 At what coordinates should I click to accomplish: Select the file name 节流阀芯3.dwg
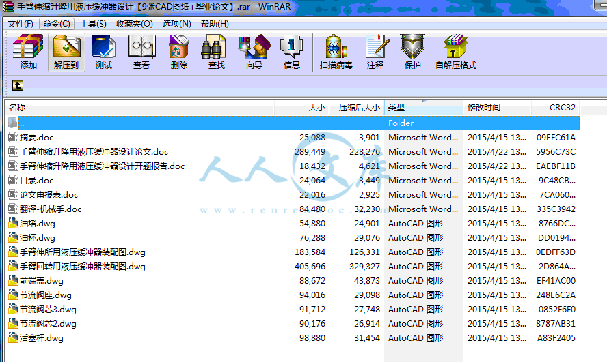[48, 309]
